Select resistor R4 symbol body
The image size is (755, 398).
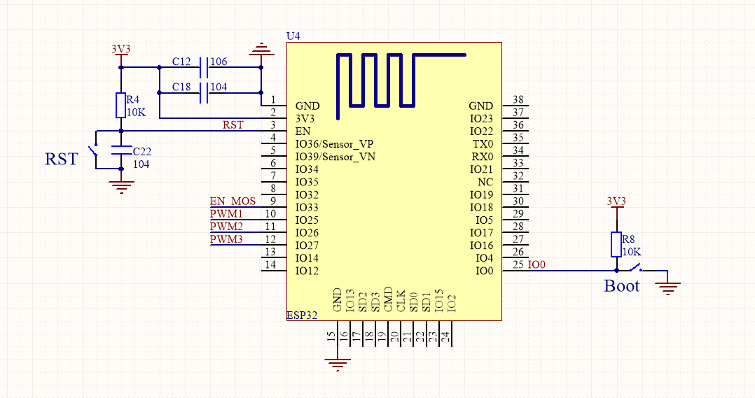click(121, 105)
